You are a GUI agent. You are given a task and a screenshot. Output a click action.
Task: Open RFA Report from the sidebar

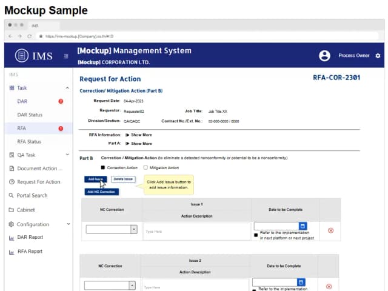(30, 251)
